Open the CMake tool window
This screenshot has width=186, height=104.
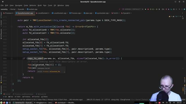click(x=44, y=97)
